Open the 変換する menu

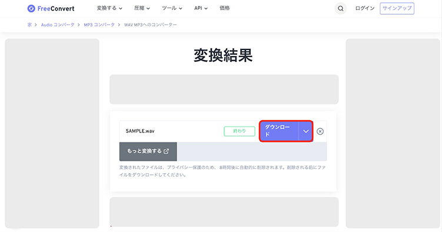click(x=109, y=8)
